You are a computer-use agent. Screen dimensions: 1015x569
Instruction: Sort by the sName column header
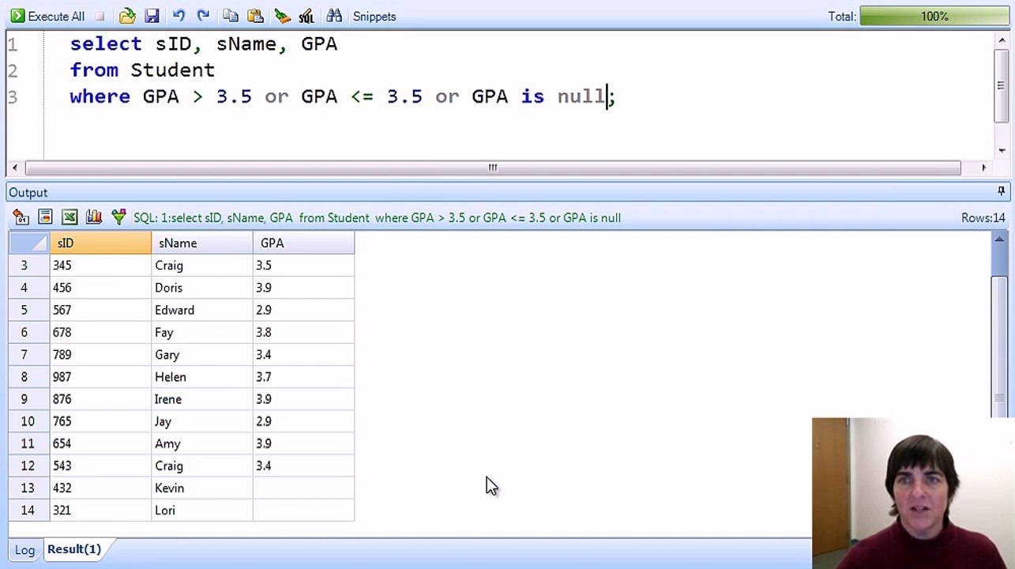point(201,243)
